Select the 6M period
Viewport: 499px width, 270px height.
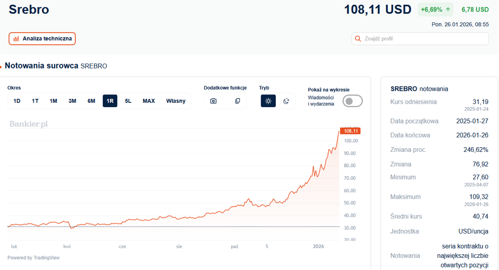click(x=92, y=101)
